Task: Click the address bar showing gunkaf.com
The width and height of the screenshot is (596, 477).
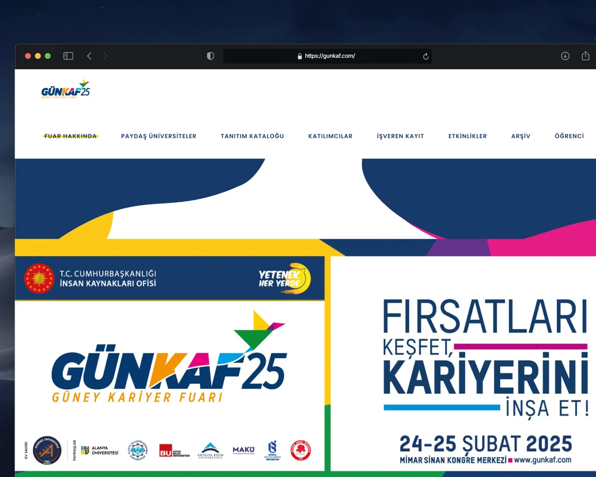Action: click(327, 56)
